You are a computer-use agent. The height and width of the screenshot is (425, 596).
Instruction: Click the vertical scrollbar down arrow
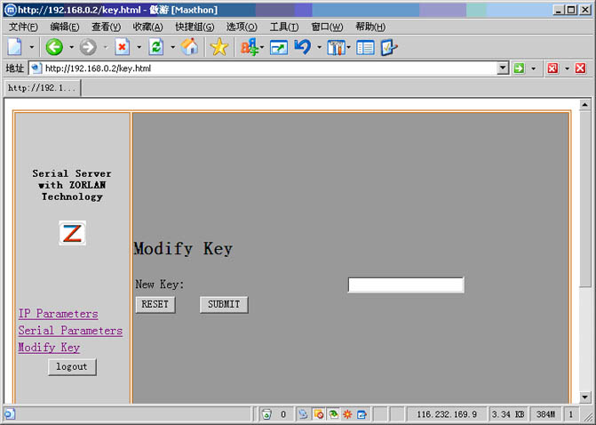pos(584,397)
